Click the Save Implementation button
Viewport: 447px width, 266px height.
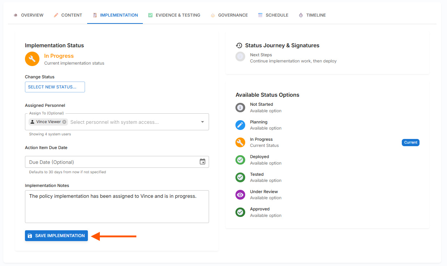coord(56,236)
